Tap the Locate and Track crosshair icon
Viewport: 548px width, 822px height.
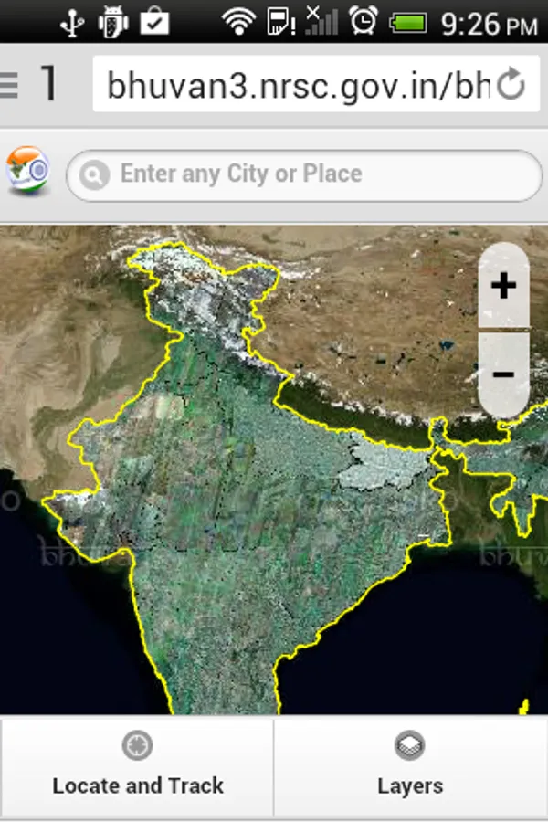pyautogui.click(x=137, y=745)
